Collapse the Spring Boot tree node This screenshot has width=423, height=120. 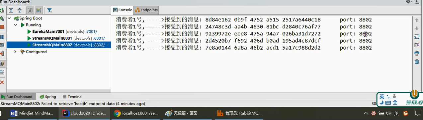click(9, 18)
